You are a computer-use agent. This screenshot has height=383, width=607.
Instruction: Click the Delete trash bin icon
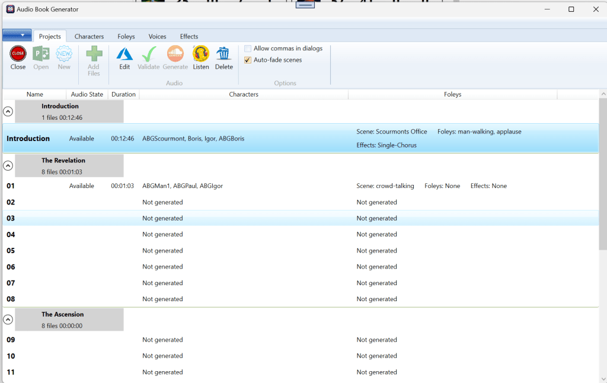coord(223,54)
